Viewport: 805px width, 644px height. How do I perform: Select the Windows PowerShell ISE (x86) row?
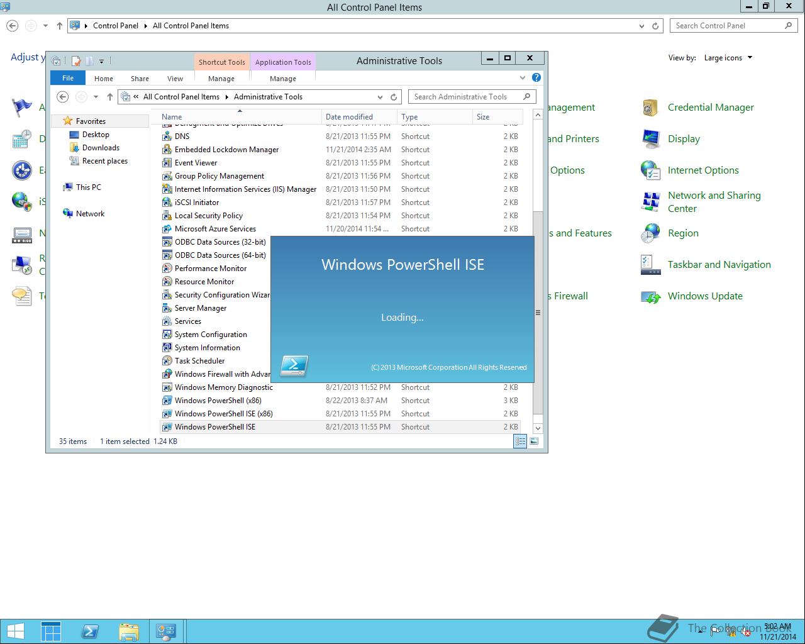340,414
